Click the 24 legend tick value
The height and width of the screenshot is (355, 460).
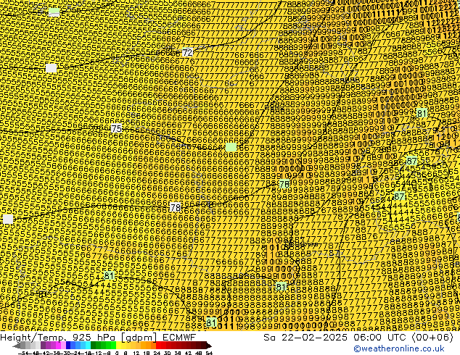click(157, 353)
